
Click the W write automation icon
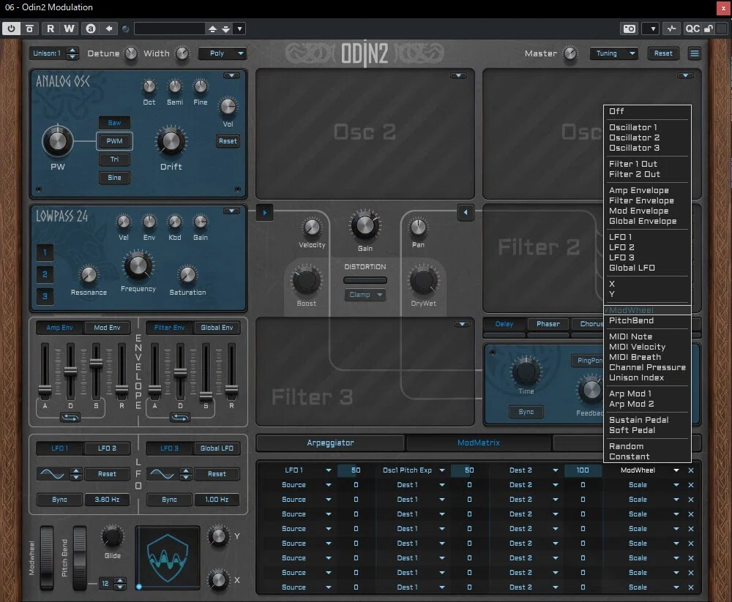[x=69, y=29]
